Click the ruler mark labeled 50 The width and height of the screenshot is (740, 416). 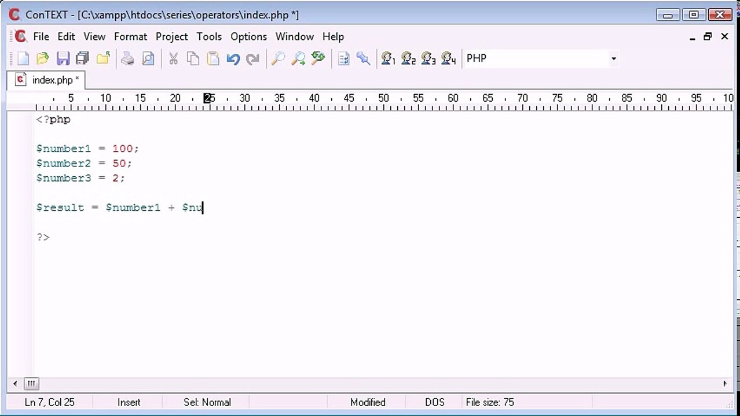coord(383,98)
